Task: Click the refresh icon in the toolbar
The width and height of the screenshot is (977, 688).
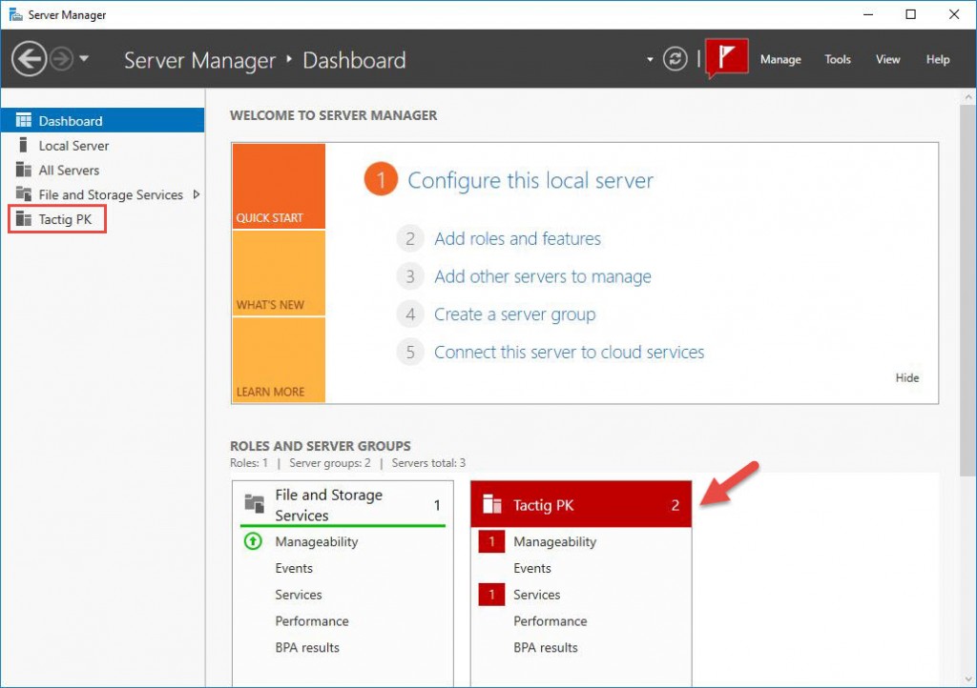Action: [x=676, y=58]
